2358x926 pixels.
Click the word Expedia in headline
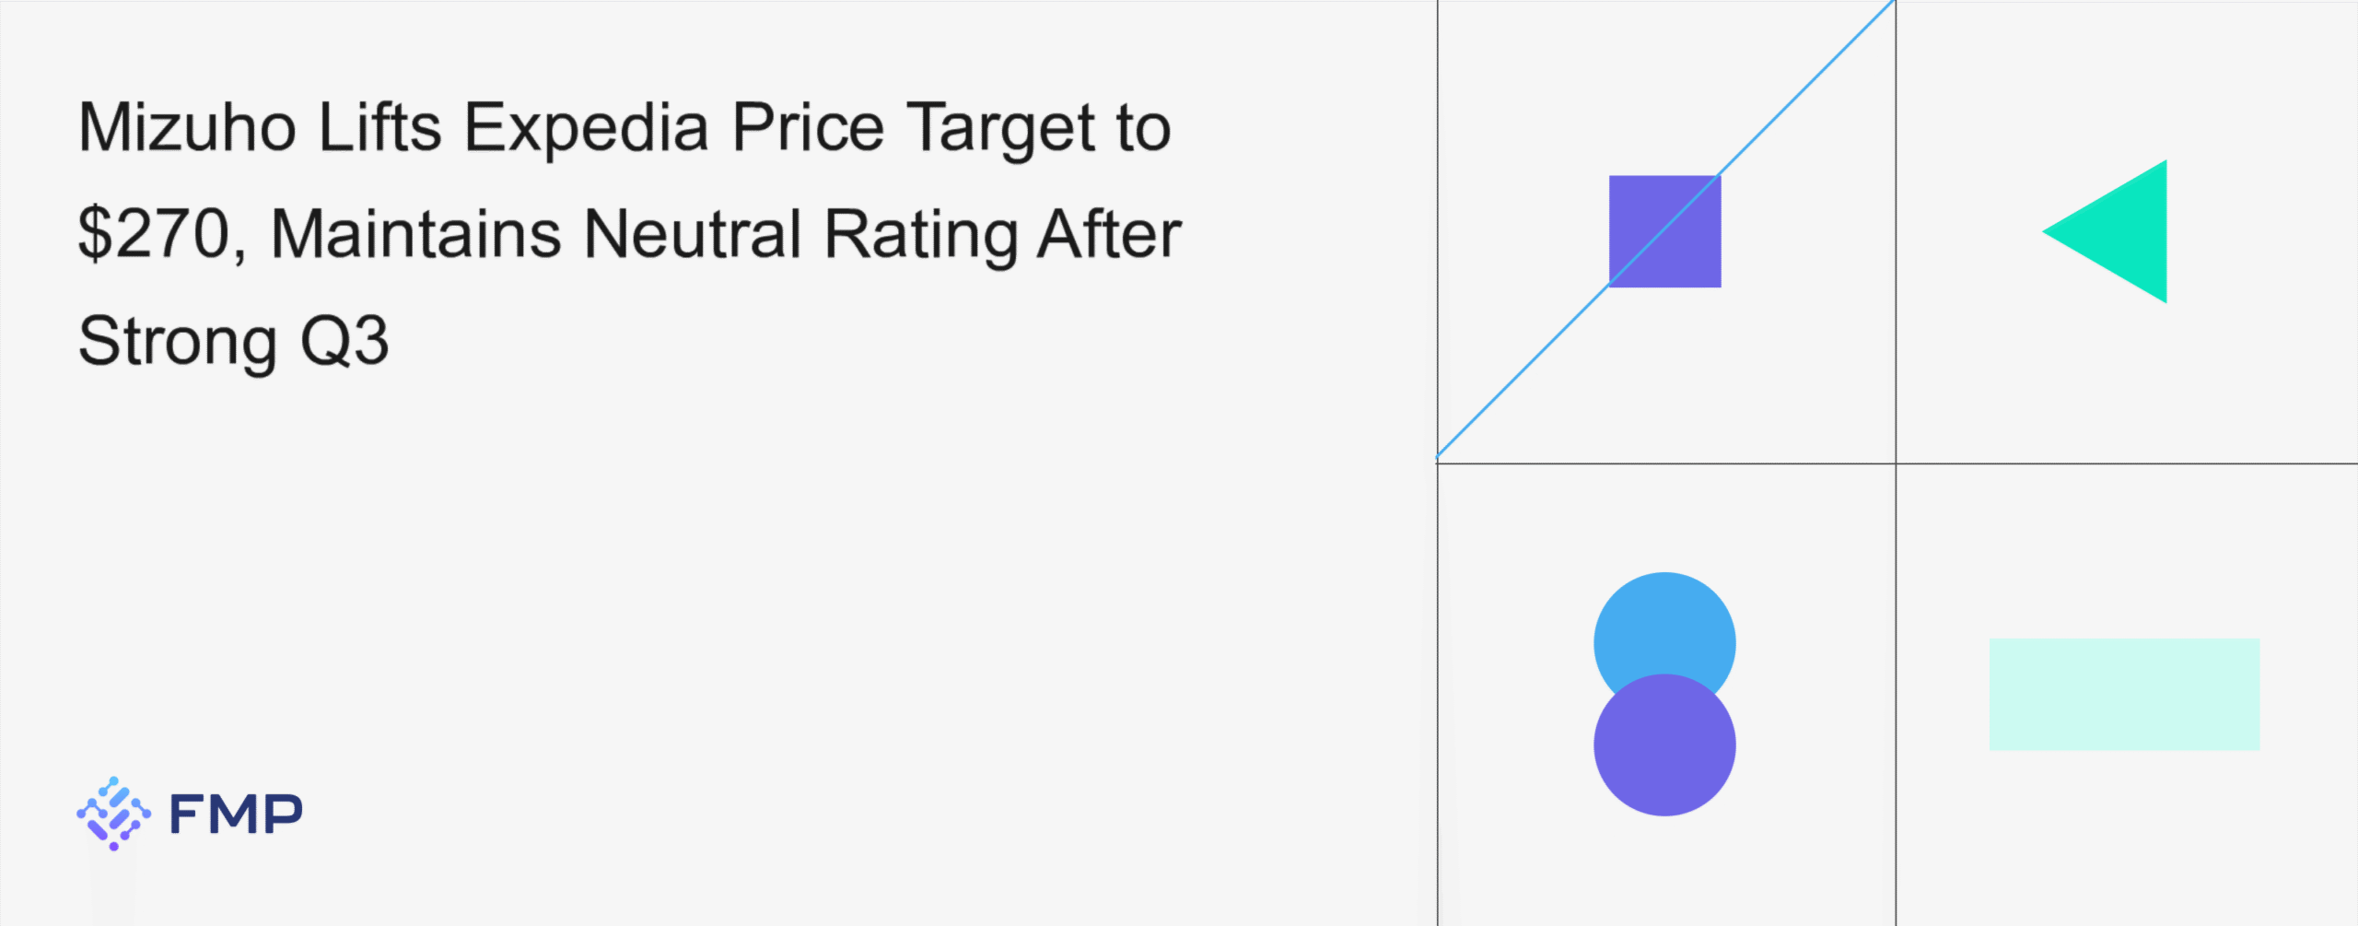click(x=586, y=127)
